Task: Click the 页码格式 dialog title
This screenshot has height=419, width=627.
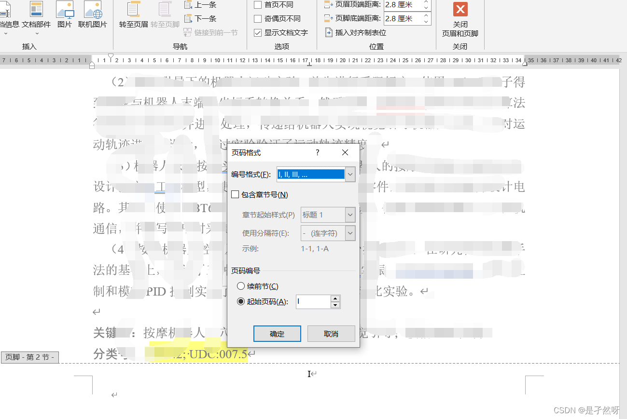Action: click(247, 152)
